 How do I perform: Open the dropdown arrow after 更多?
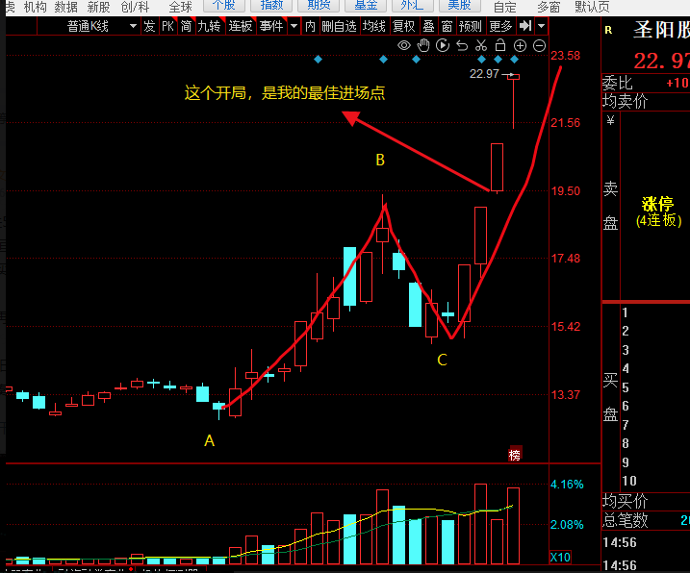pos(542,26)
